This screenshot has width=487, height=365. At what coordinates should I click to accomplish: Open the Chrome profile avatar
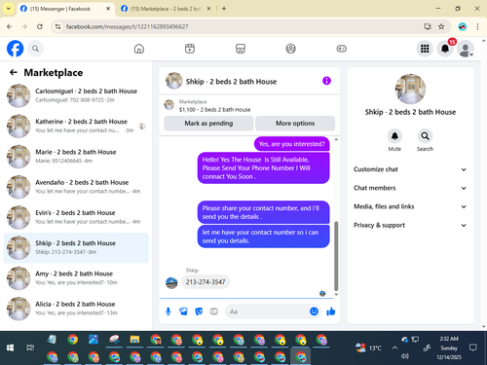click(463, 26)
